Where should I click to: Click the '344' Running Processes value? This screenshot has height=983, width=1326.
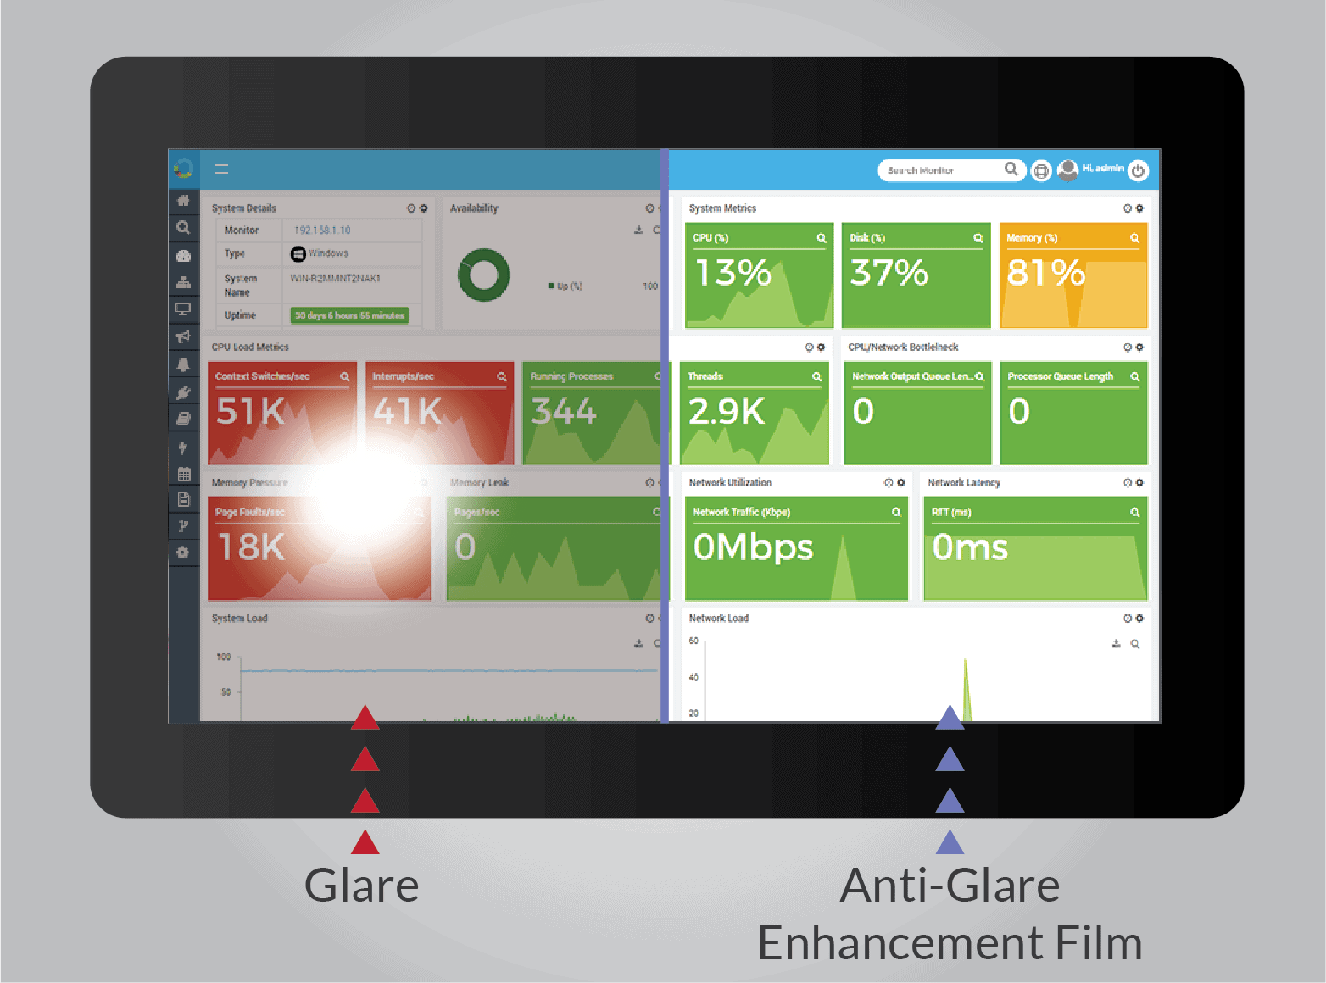(x=564, y=412)
